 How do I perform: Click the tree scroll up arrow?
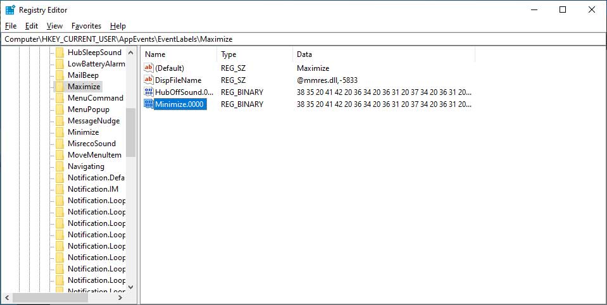pos(131,53)
